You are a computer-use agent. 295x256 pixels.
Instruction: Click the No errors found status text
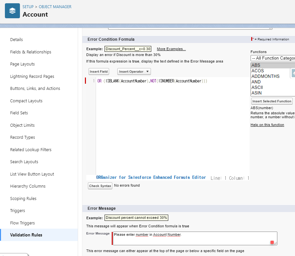coord(127,185)
